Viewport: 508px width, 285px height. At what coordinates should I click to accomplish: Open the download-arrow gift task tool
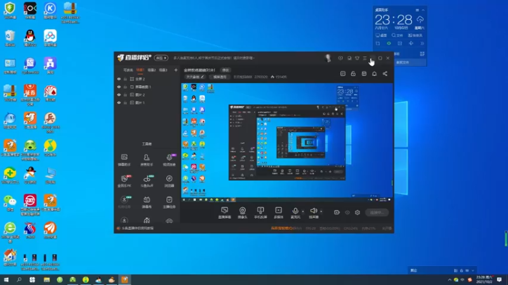coord(124,202)
